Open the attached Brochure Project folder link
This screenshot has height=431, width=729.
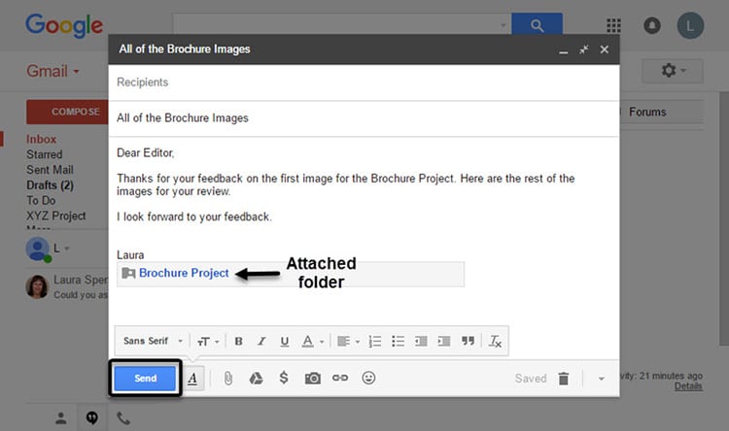[184, 273]
